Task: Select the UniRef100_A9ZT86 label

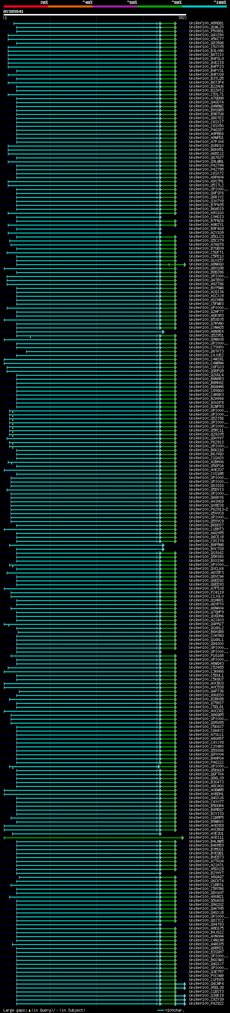Action: 206,284
